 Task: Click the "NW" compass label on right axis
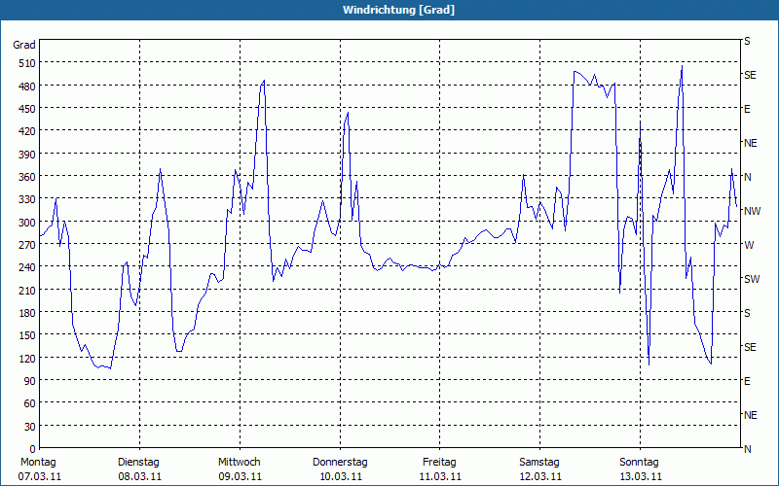pos(752,211)
